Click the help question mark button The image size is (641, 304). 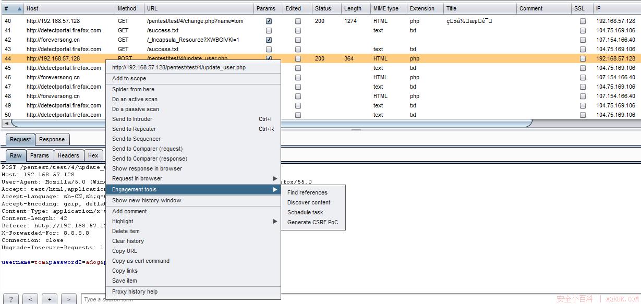[x=11, y=299]
